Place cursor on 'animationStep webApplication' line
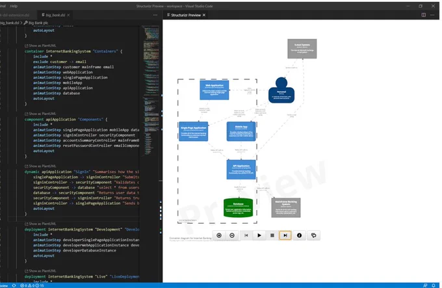 tap(63, 72)
